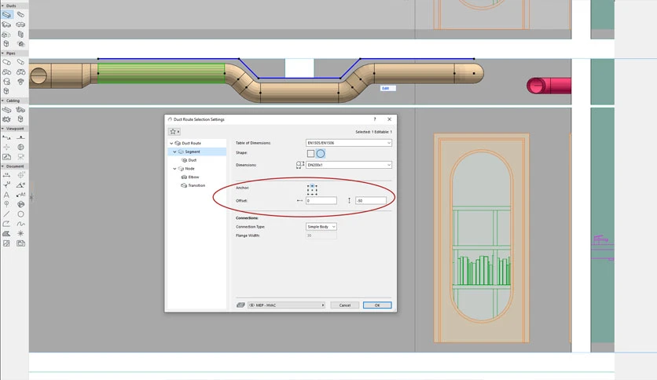Collapse the Segment tree node chevron
This screenshot has height=380, width=657.
(x=174, y=152)
